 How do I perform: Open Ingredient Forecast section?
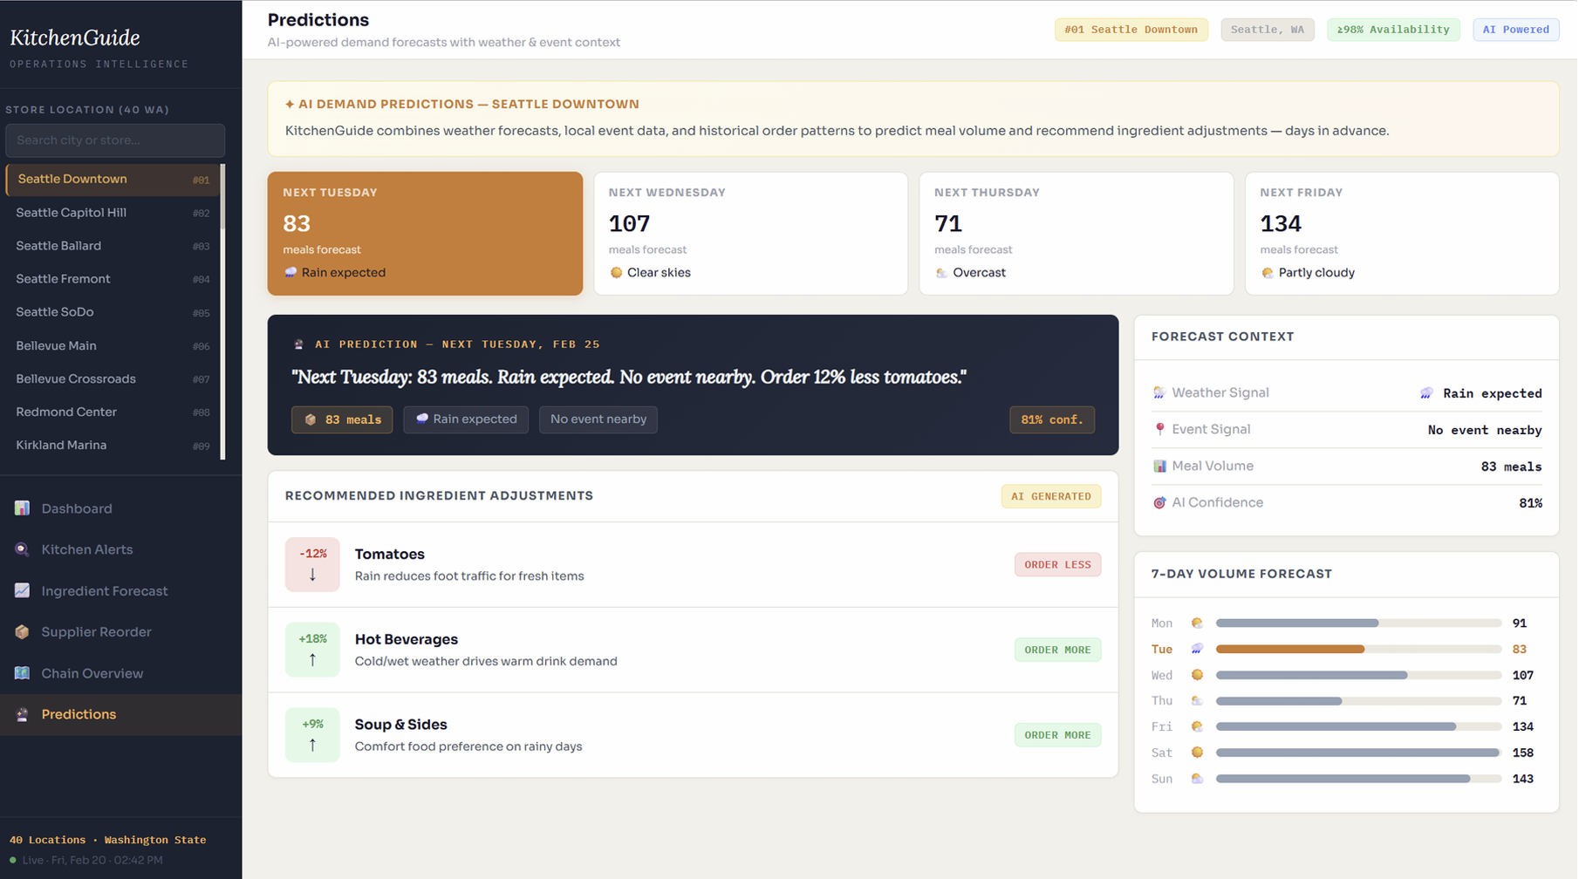pyautogui.click(x=120, y=590)
